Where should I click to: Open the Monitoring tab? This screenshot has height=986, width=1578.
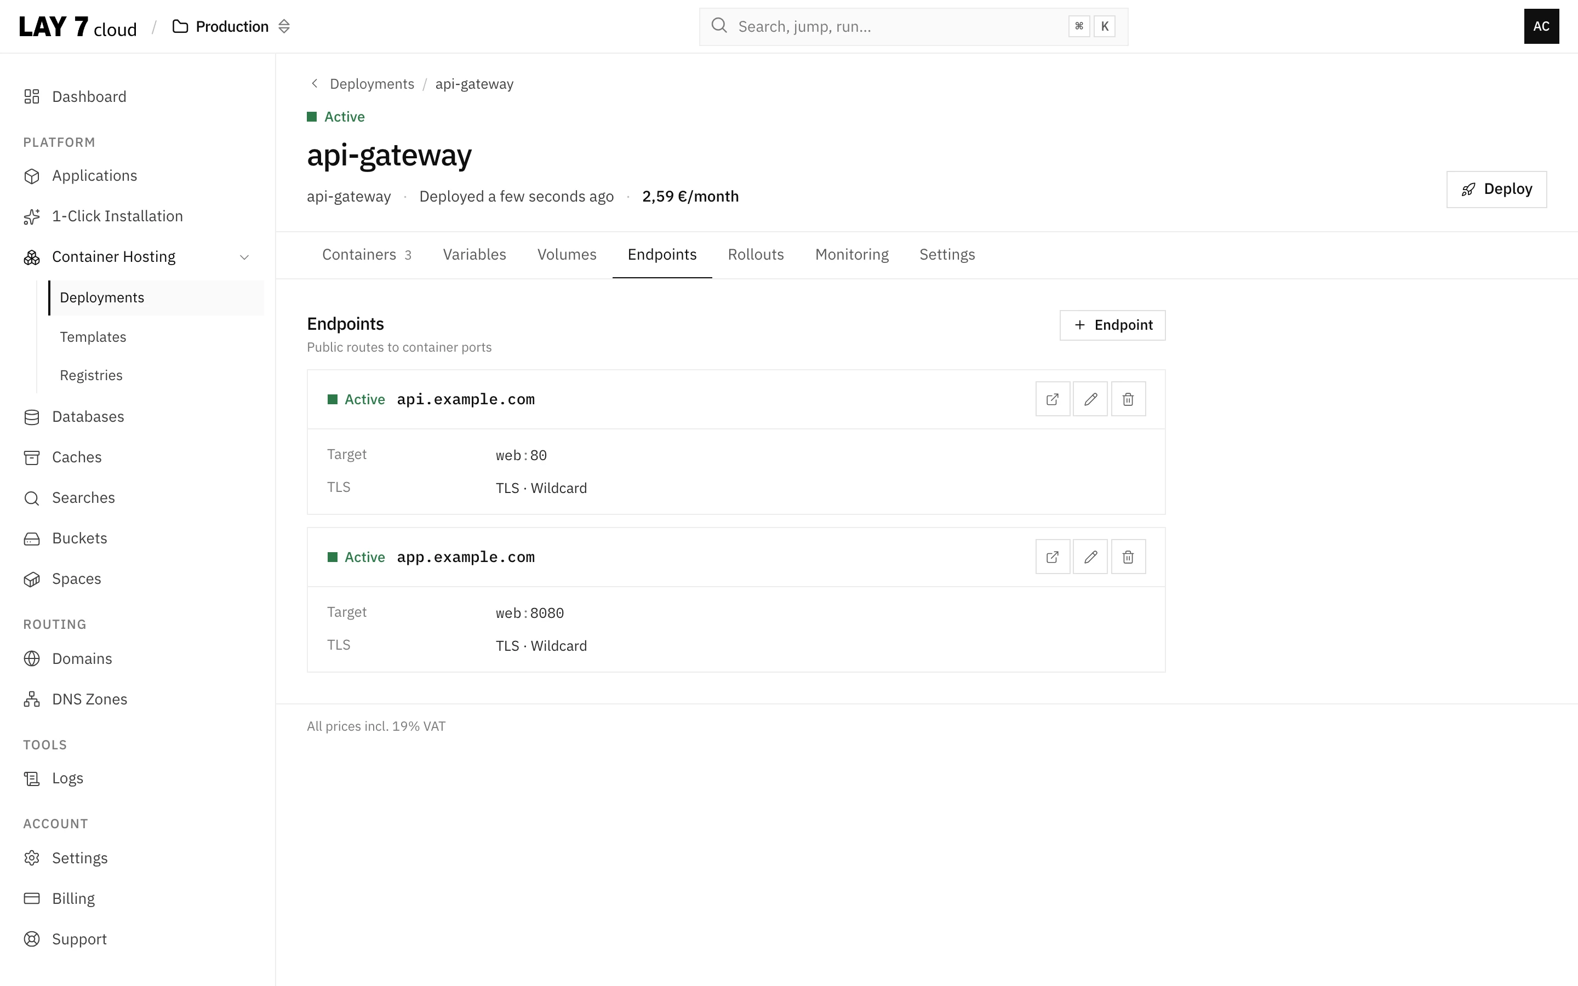851,255
